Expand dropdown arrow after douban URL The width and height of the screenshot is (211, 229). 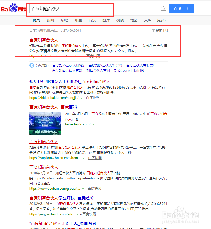pyautogui.click(x=83, y=189)
